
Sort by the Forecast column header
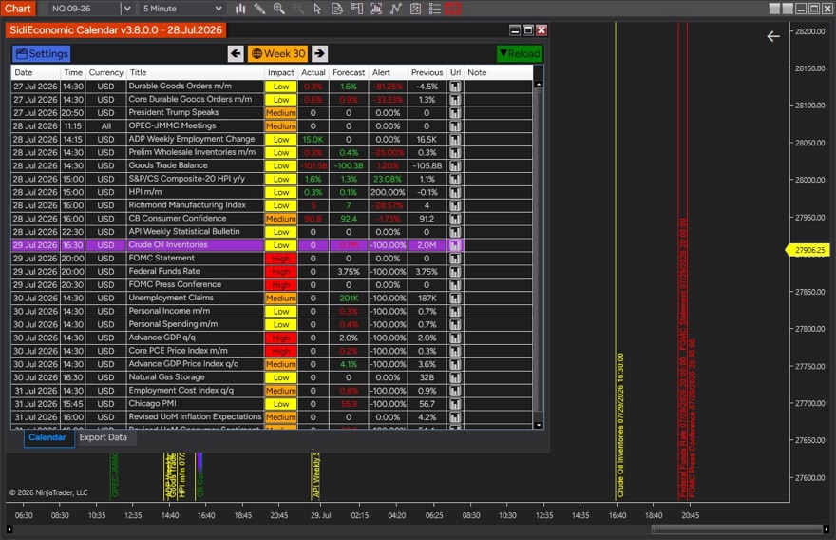click(349, 72)
